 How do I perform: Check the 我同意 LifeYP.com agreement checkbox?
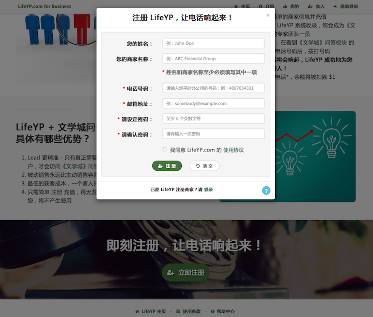coord(165,149)
